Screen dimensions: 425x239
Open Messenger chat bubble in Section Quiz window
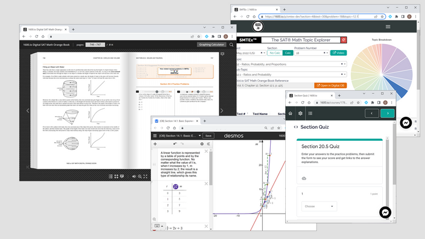[x=385, y=213]
